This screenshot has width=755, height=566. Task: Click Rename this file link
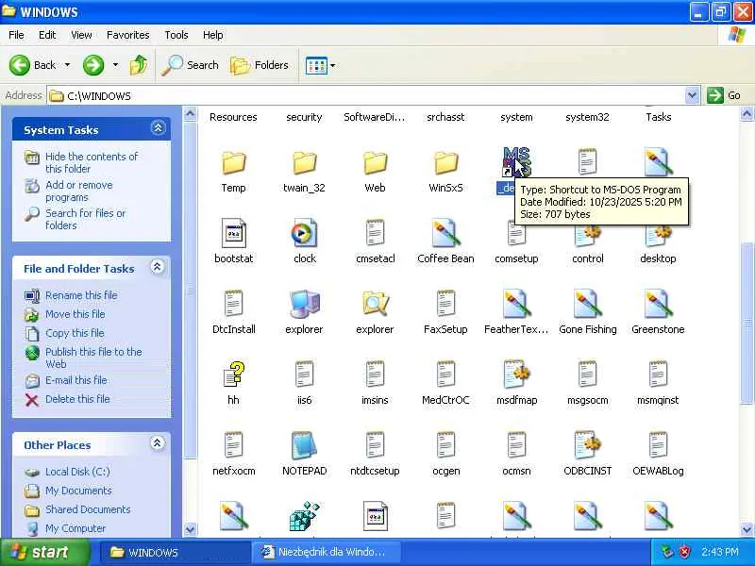(x=81, y=295)
